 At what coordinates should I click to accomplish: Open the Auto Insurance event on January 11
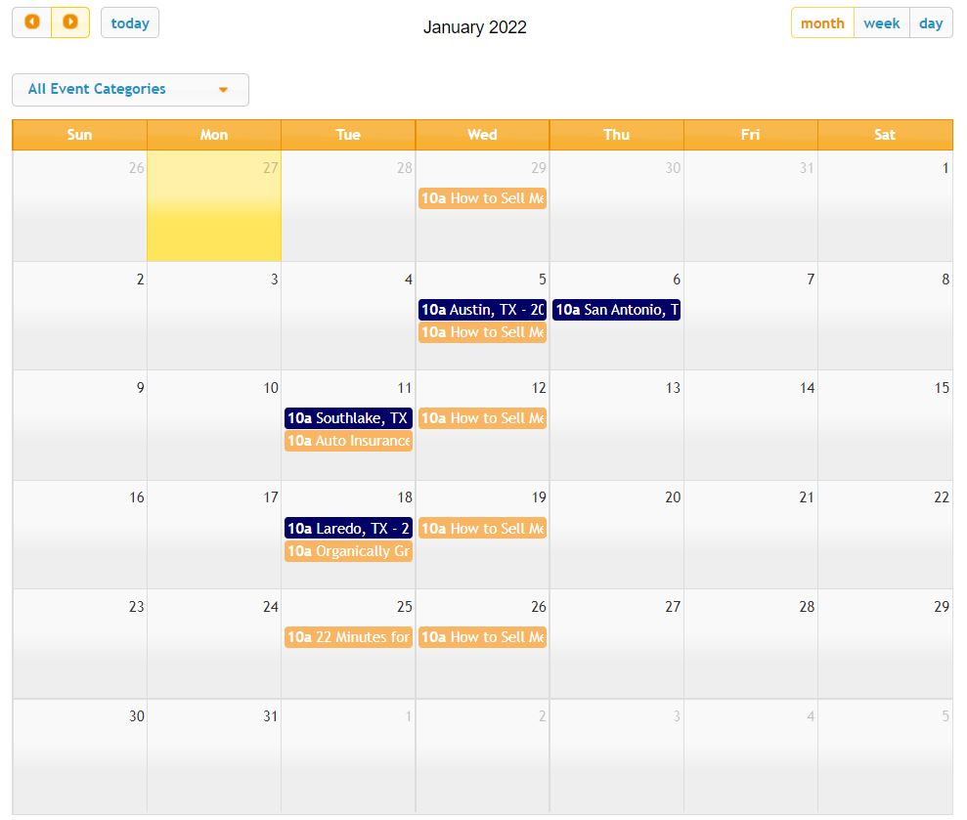click(x=348, y=441)
